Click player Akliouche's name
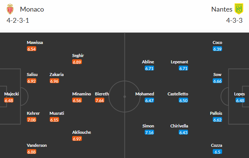249x158 pixels. click(82, 132)
